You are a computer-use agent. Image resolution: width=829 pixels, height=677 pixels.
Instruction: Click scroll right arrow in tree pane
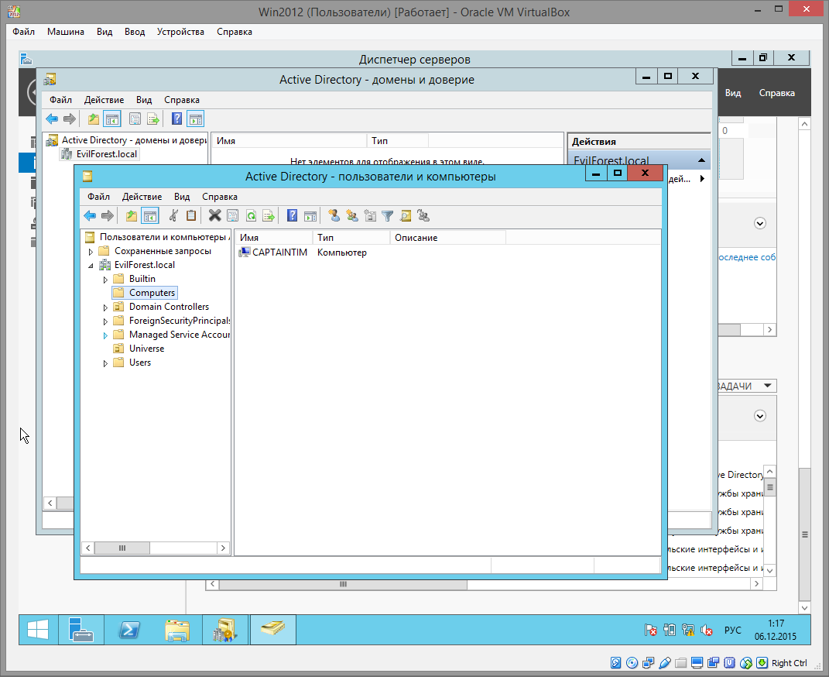coord(223,548)
